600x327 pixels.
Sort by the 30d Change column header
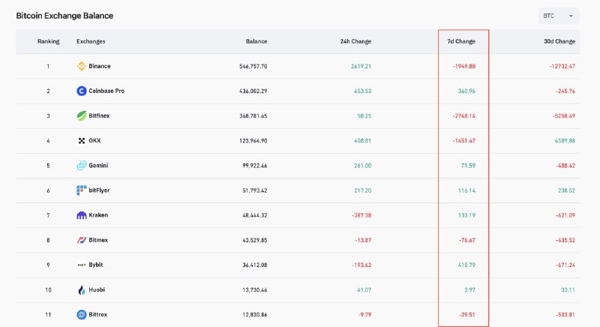point(559,41)
